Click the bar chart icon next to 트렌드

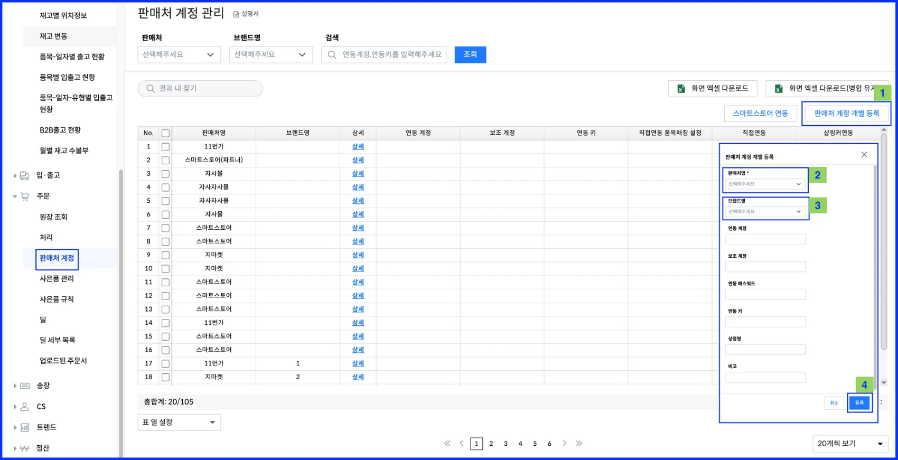click(25, 427)
